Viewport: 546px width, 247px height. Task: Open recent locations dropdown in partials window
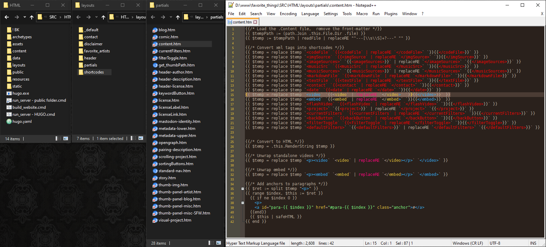coord(171,17)
